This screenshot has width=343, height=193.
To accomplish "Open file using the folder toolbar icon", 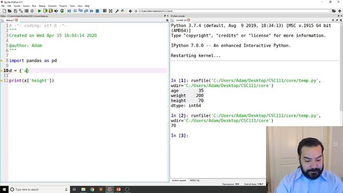I will pyautogui.click(x=10, y=11).
